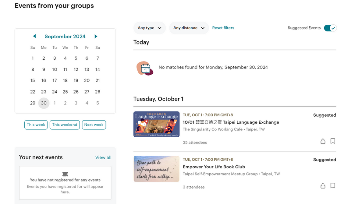Viewport: 362px width, 204px height.
Task: Open the Language Exchange event thumbnail
Action: point(156,124)
